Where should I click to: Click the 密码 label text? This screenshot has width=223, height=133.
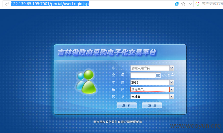[x=119, y=75]
